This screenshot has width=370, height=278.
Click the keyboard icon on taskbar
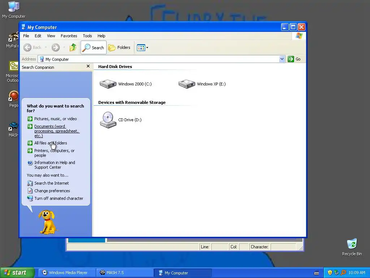317,273
